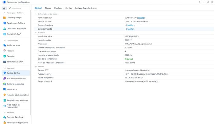Click 2048 Mo memory value
The width and height of the screenshot is (215, 124).
128,55
